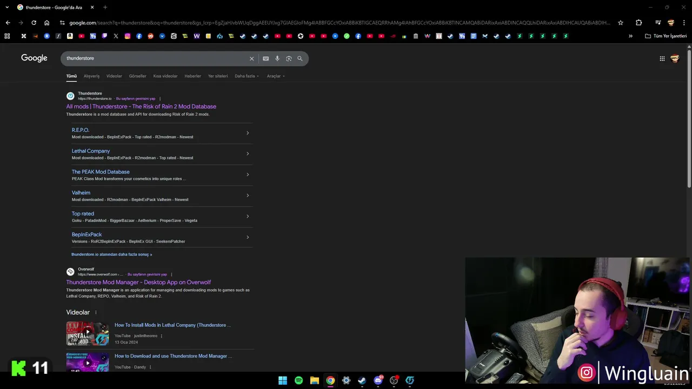Open All mods Thunderstore Risk of Rain link

141,106
